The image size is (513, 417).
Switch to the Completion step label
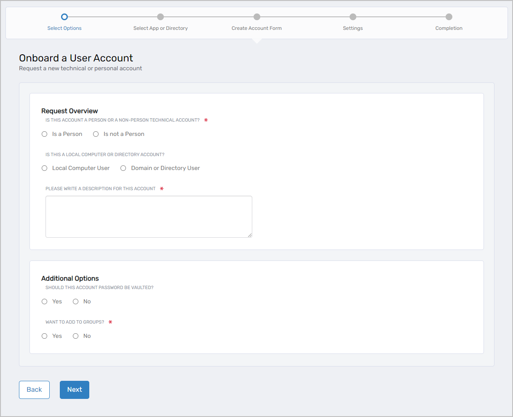(449, 28)
